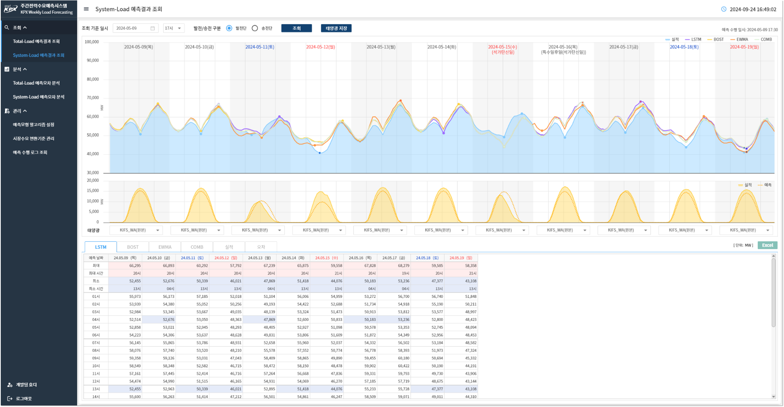Click the 로그아웃 logout icon
The height and width of the screenshot is (407, 784).
point(10,398)
